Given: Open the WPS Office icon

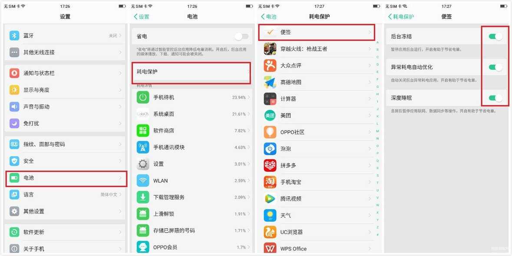Looking at the screenshot, I should (270, 249).
